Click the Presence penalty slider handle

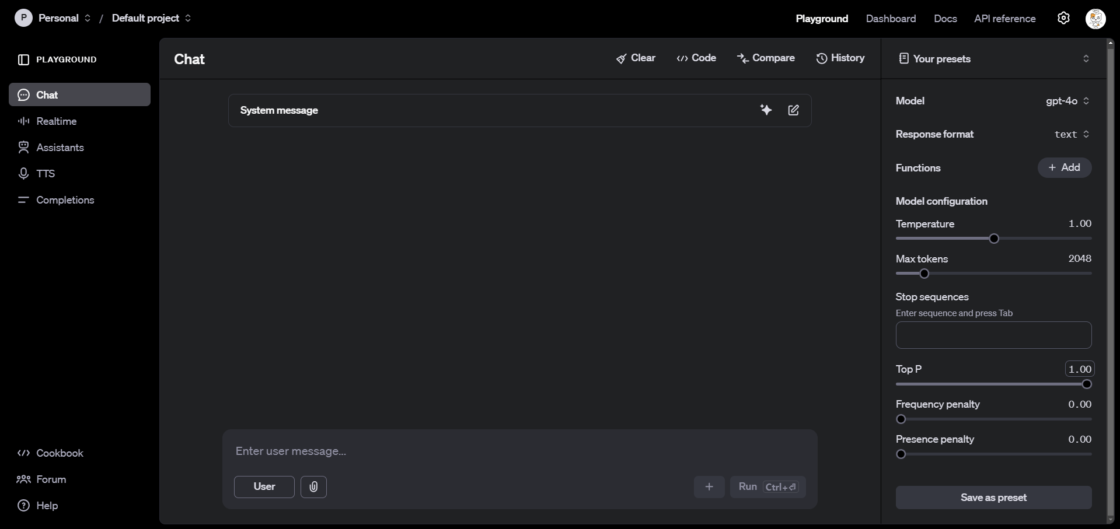(901, 454)
